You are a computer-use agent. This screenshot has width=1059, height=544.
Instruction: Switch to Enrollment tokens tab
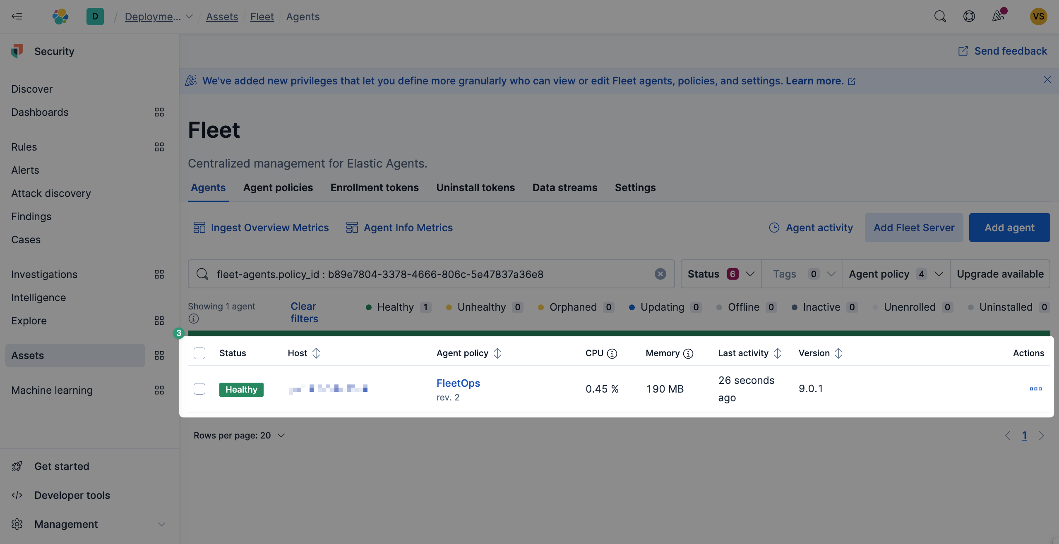click(x=375, y=187)
